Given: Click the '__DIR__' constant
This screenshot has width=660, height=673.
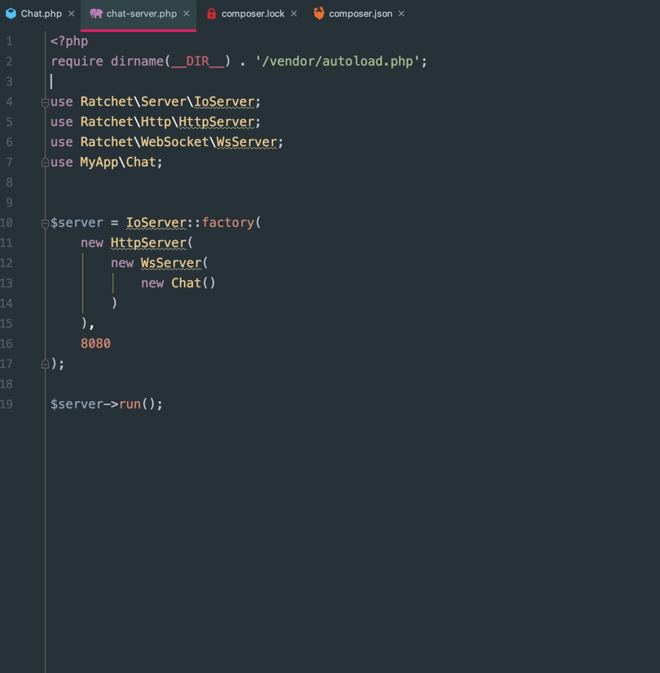Looking at the screenshot, I should 198,62.
